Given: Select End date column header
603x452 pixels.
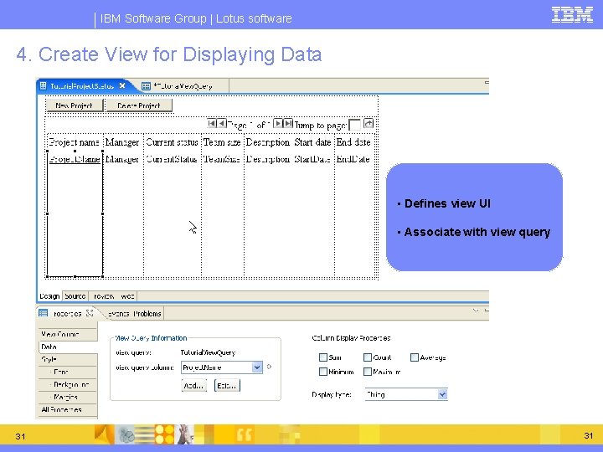Looking at the screenshot, I should tap(353, 142).
